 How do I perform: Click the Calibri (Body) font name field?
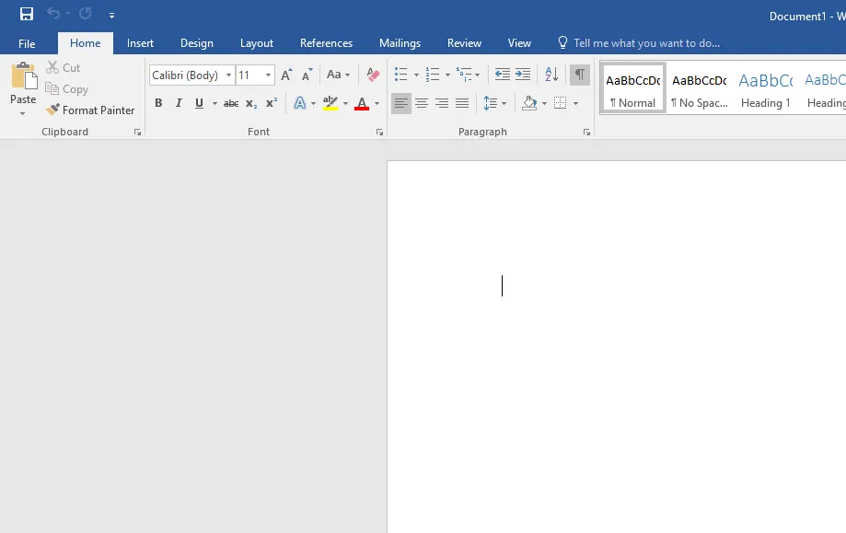click(x=187, y=75)
